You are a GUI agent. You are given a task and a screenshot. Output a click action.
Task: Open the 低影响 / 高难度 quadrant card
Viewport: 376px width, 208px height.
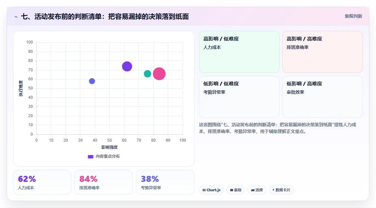click(323, 97)
